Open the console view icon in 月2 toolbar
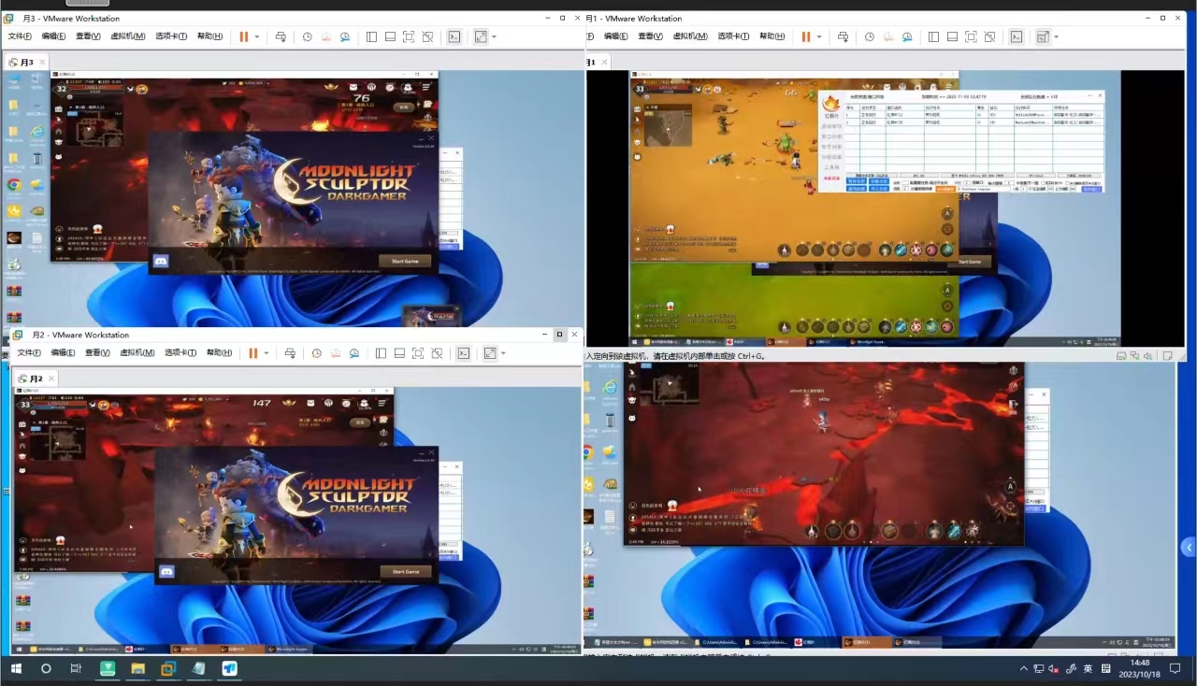The width and height of the screenshot is (1197, 686). coord(463,353)
